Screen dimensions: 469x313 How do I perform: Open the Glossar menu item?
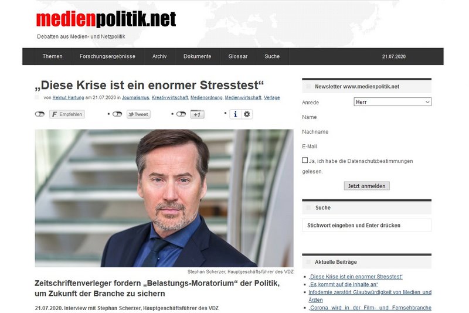[x=238, y=56]
